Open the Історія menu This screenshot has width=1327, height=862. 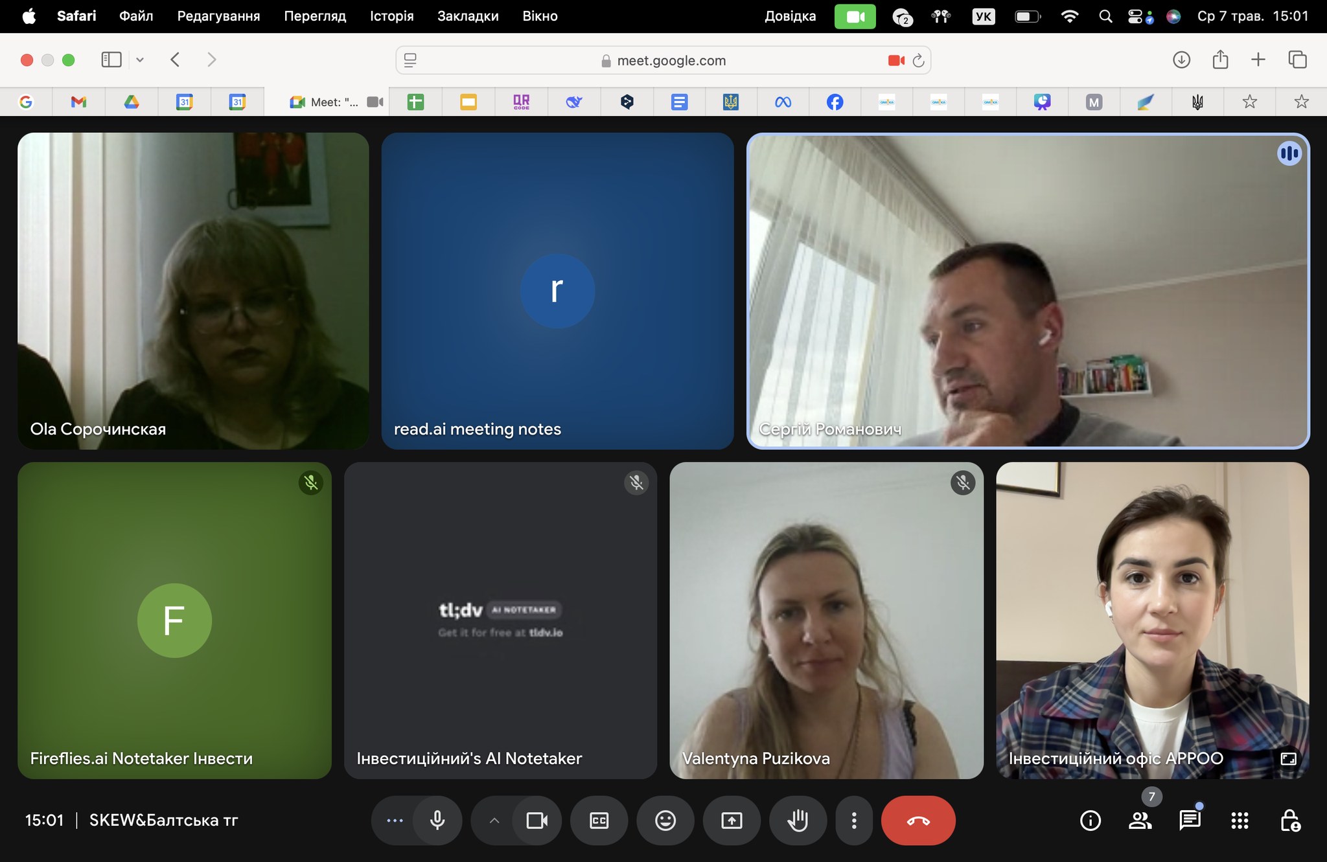pyautogui.click(x=391, y=16)
